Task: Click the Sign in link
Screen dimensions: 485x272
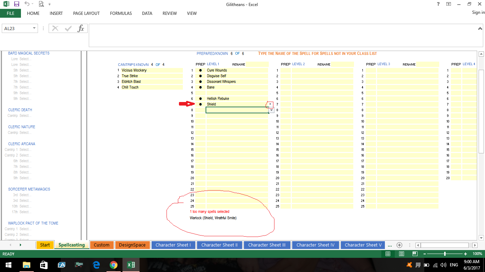Action: pos(478,12)
